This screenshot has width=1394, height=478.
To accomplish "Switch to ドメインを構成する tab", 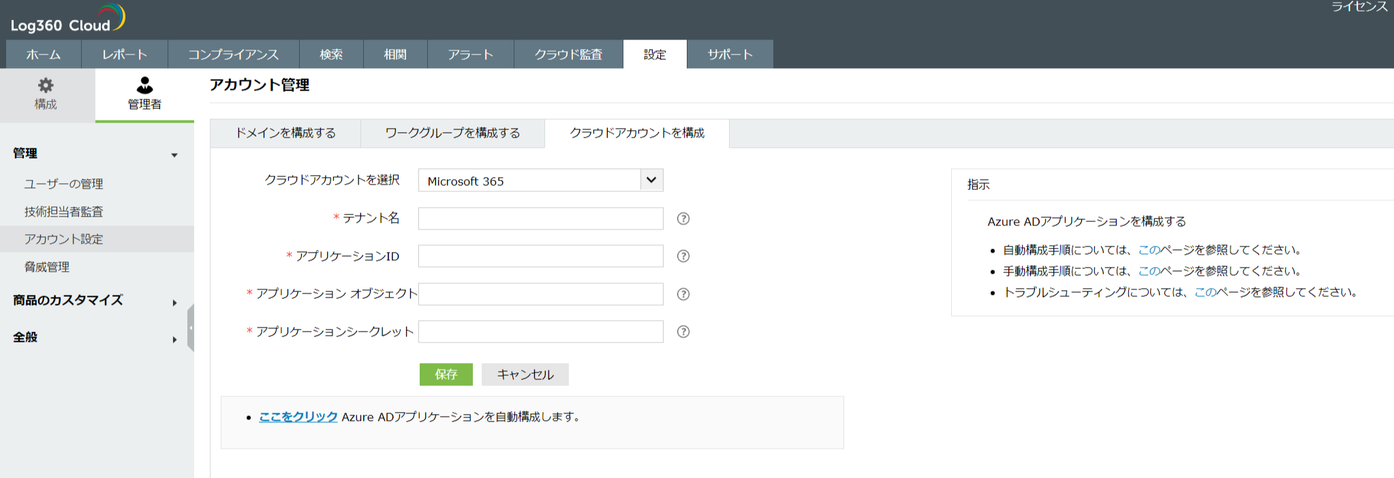I will tap(285, 133).
